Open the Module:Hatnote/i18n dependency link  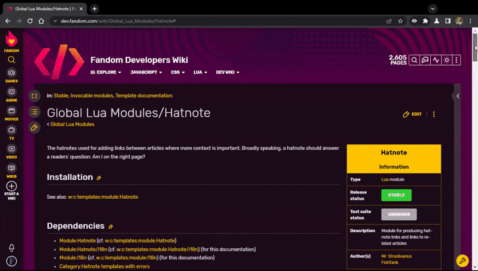pyautogui.click(x=83, y=250)
